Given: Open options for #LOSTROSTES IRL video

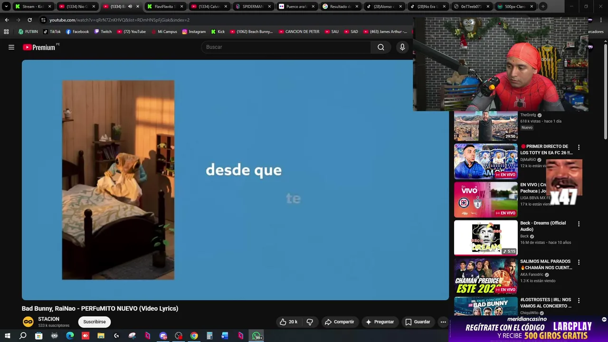Looking at the screenshot, I should [579, 301].
